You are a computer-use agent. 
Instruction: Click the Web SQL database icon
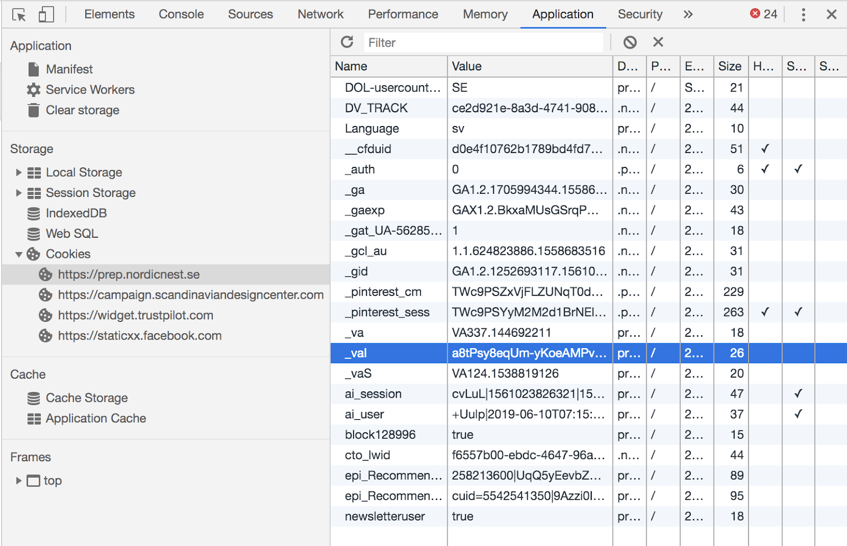coord(33,234)
